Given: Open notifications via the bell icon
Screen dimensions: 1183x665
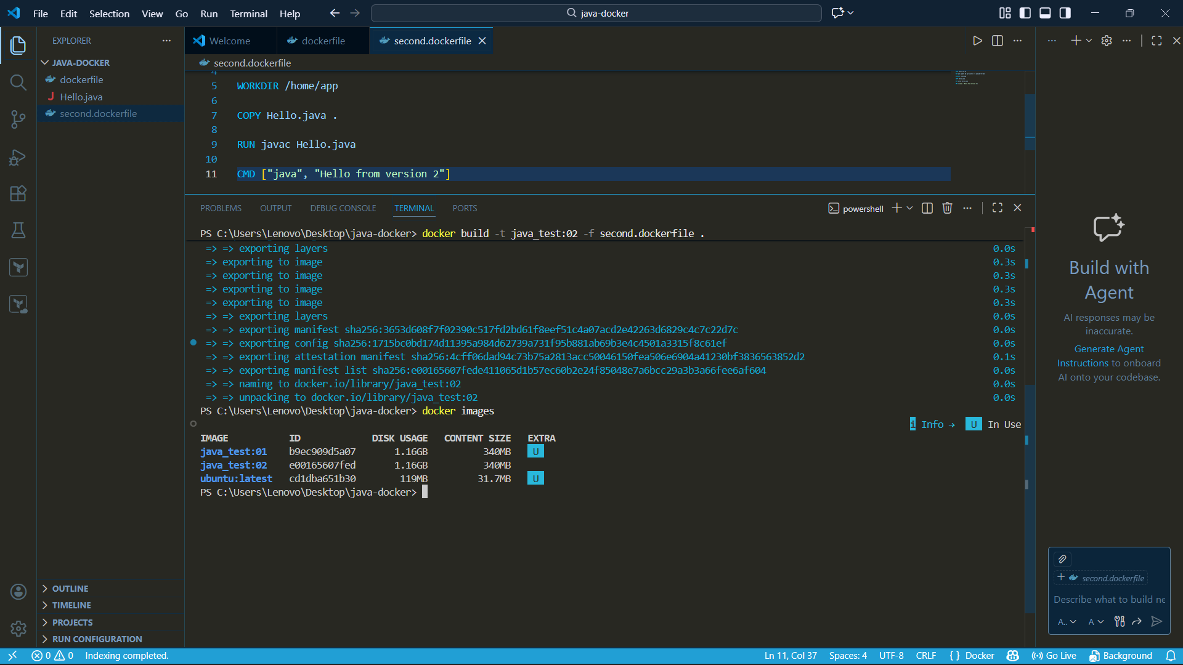Looking at the screenshot, I should (x=1171, y=656).
